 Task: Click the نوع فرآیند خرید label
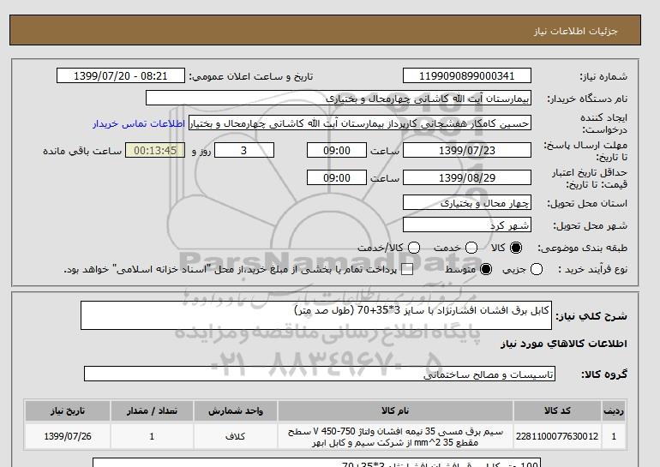pyautogui.click(x=592, y=269)
